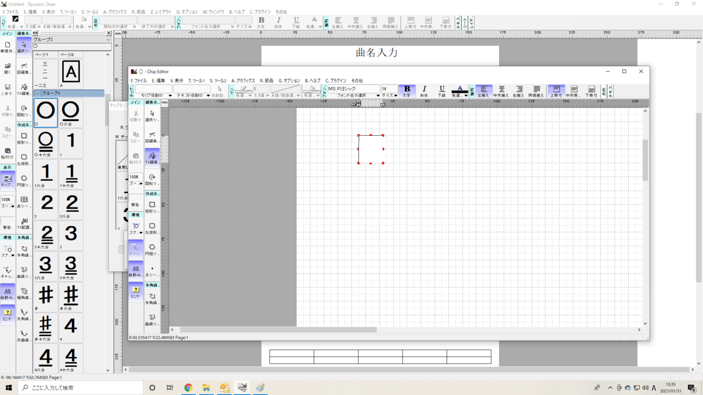Click 開く (open) icon in main window
Screen dimensions: 703x395
[7, 68]
